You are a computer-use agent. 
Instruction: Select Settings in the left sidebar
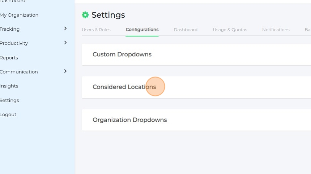coord(9,100)
